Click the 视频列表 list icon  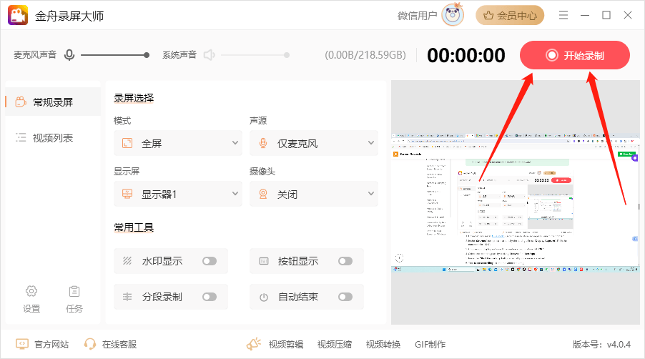pos(21,137)
